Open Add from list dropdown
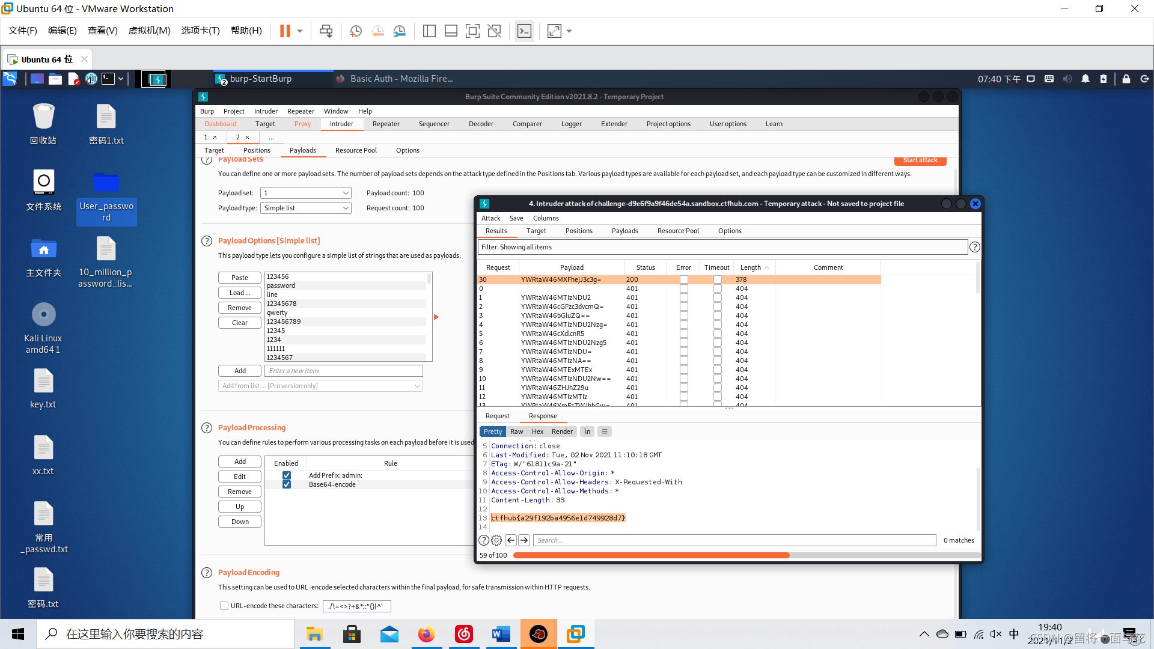Screen dimensions: 1154x649 pos(320,386)
